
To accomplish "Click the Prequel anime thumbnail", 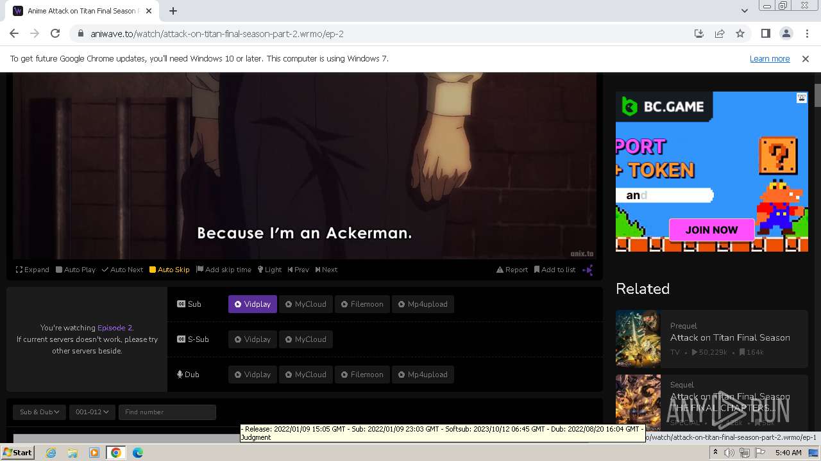I will (x=638, y=339).
